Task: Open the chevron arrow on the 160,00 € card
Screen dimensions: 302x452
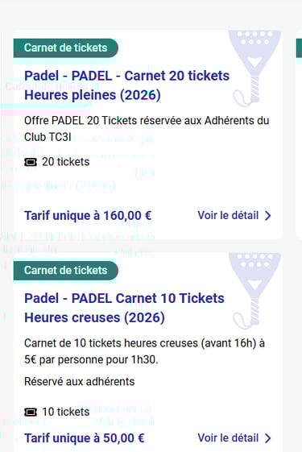Action: [268, 216]
